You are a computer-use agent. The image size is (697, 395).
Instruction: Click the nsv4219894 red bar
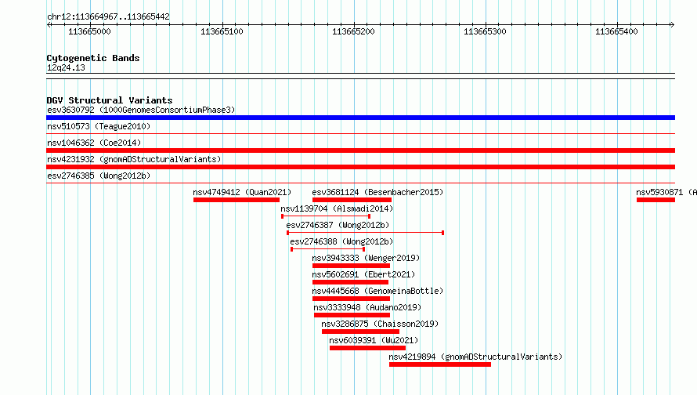coord(440,364)
